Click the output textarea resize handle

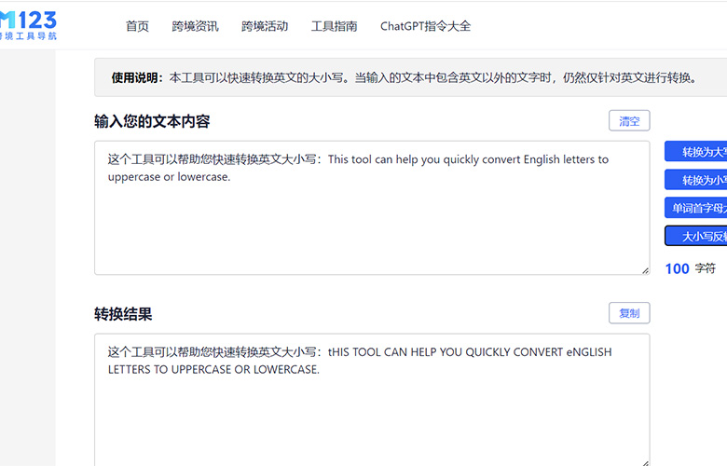(645, 463)
